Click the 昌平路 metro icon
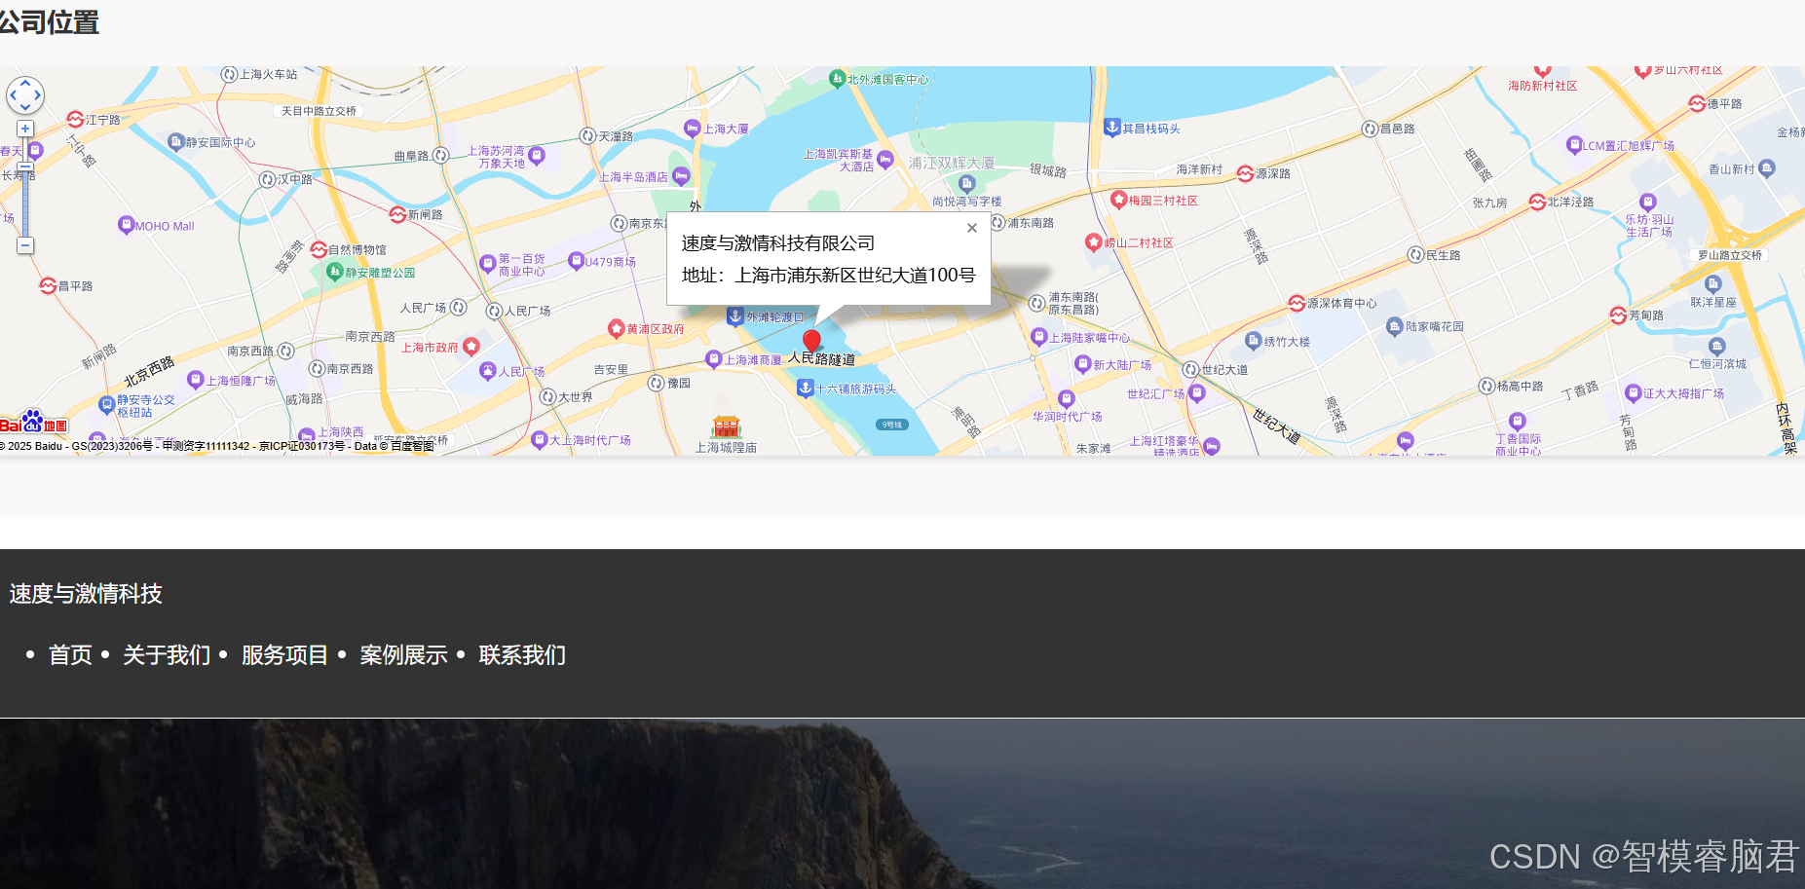The width and height of the screenshot is (1805, 889). tap(49, 286)
